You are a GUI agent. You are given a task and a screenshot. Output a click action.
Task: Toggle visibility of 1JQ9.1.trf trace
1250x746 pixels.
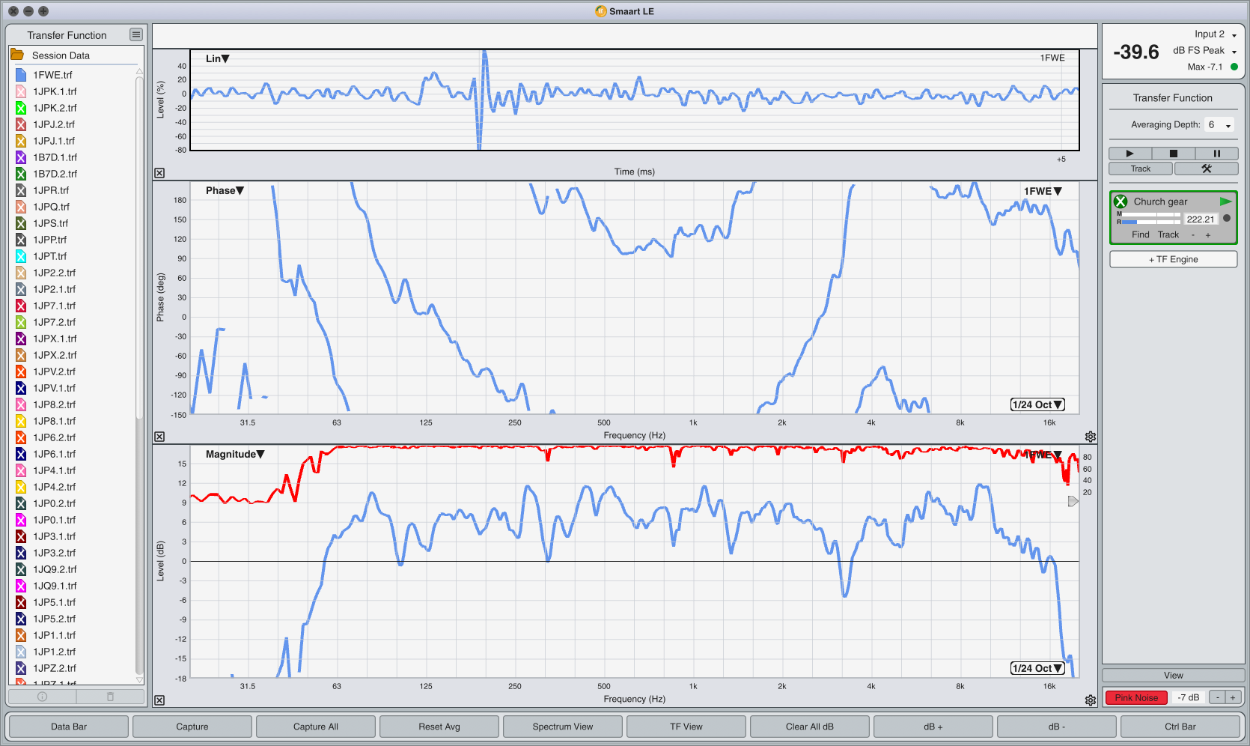tap(21, 586)
